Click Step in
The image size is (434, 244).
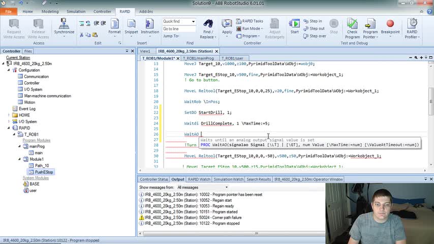[313, 21]
